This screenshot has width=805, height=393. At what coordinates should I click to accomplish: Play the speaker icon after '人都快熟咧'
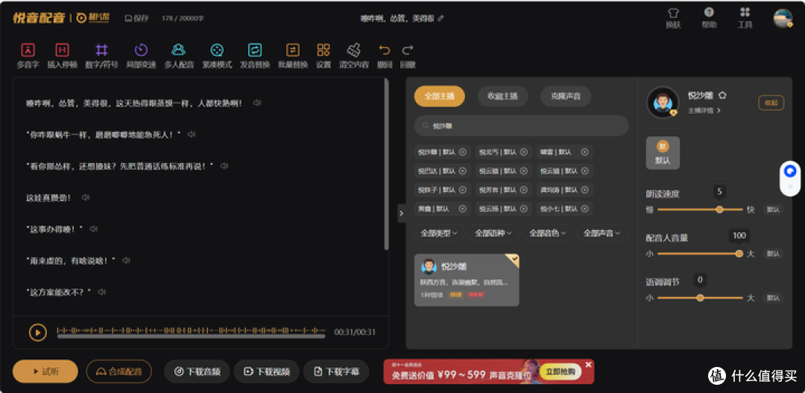(257, 103)
